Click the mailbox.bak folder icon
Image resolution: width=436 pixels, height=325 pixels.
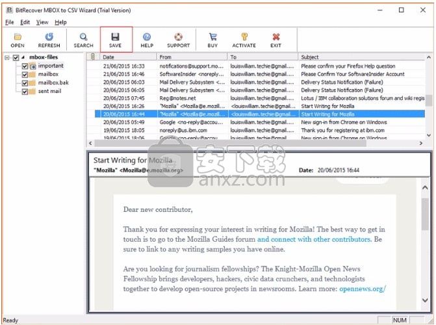click(x=32, y=83)
